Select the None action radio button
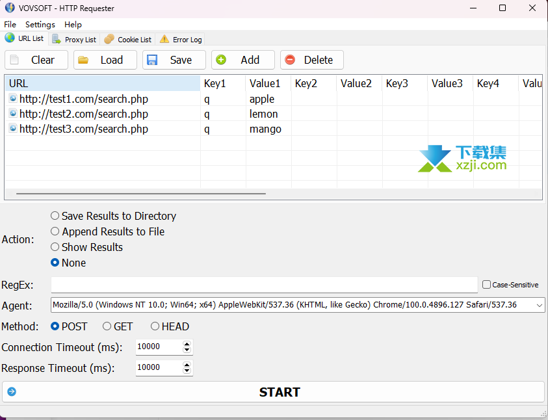 [55, 263]
